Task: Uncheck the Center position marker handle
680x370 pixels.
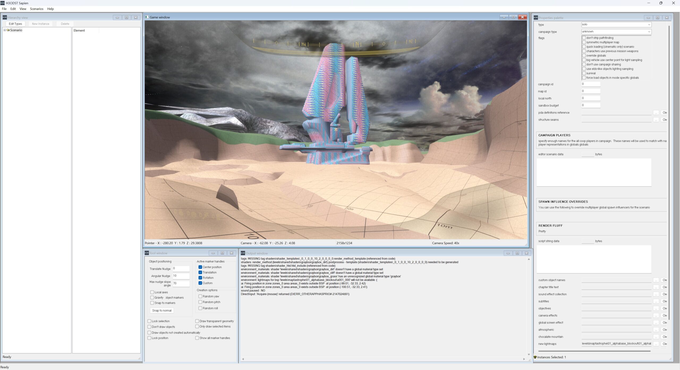Action: point(200,267)
